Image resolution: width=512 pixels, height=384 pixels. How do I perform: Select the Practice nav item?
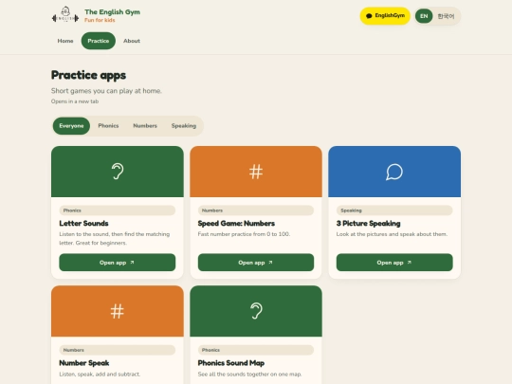tap(99, 41)
